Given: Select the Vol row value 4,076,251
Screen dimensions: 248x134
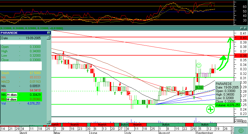Looking at the screenshot, I should pos(34,103).
